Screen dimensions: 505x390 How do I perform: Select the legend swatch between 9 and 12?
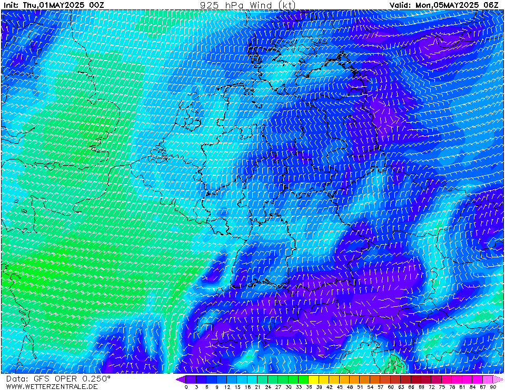222,379
